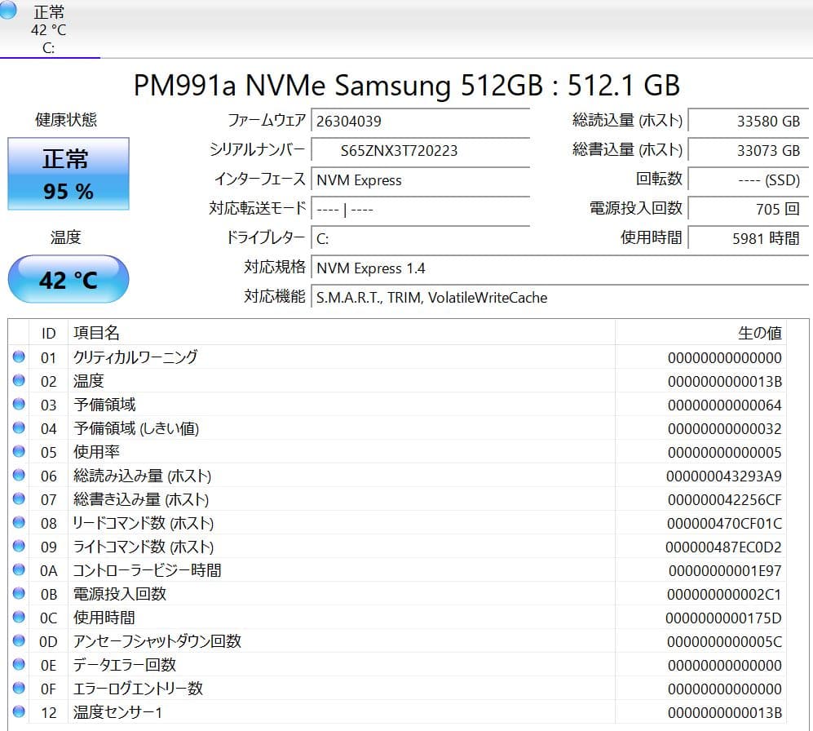The width and height of the screenshot is (813, 731).
Task: Select the attribute name データエラー回数
Action: [x=125, y=665]
